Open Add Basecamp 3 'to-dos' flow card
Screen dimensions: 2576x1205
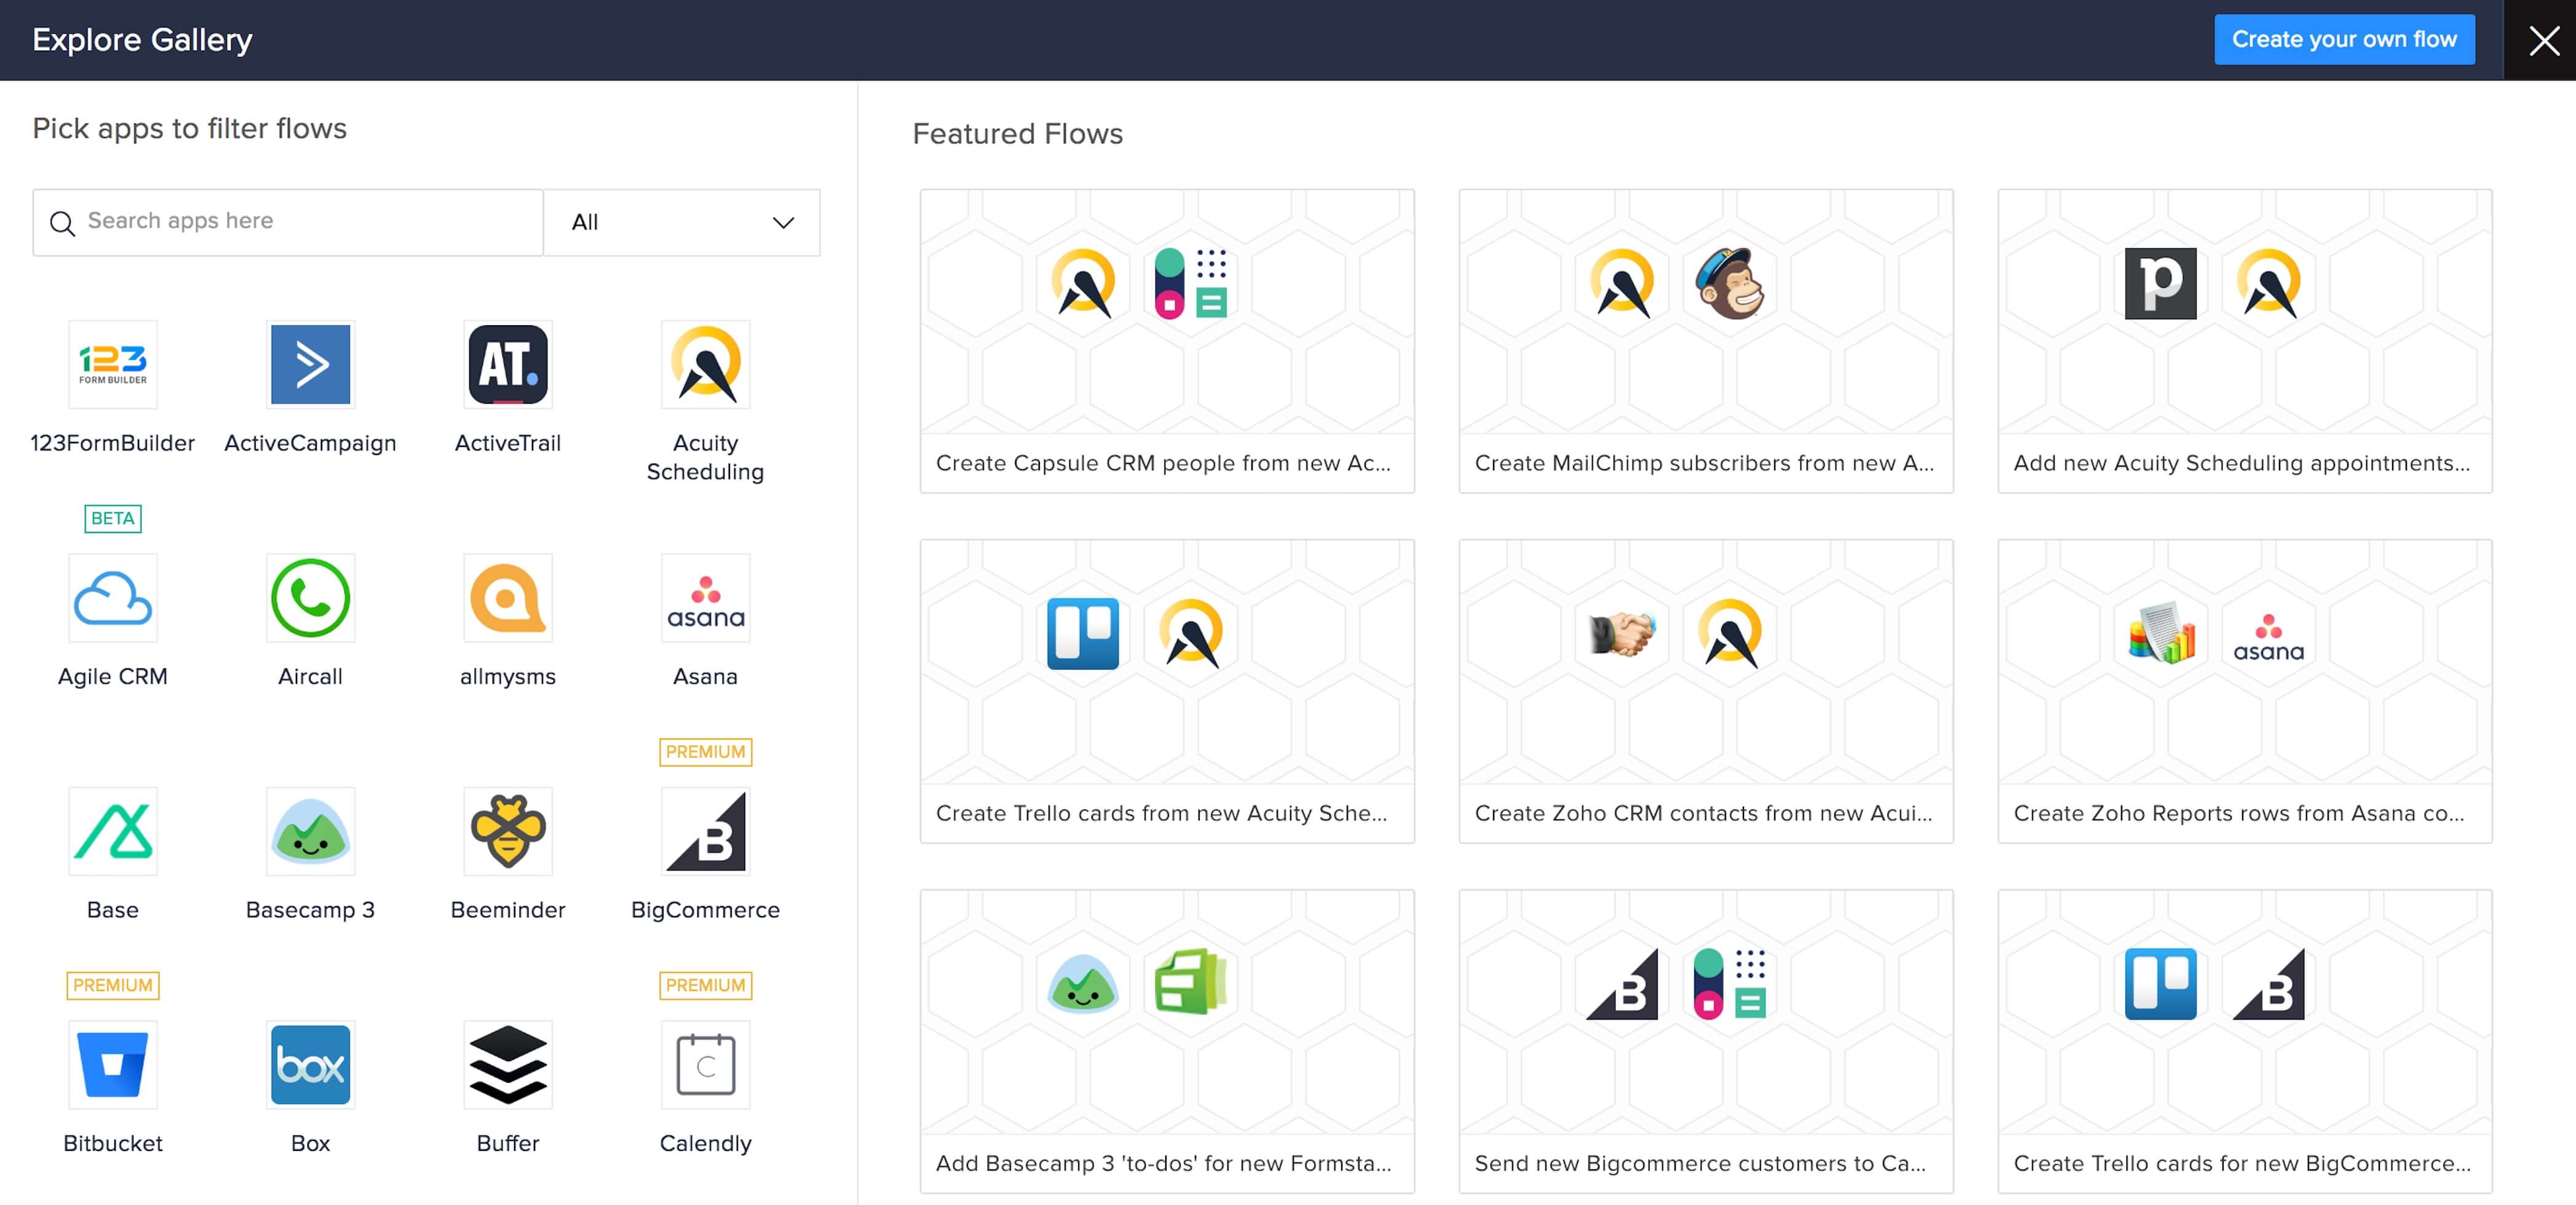[1167, 1041]
